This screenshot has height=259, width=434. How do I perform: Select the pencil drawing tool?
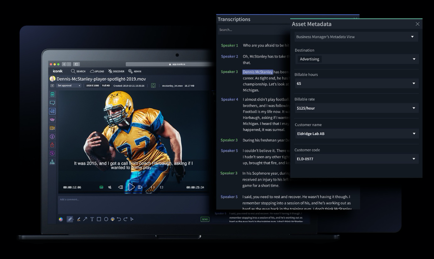click(x=70, y=219)
